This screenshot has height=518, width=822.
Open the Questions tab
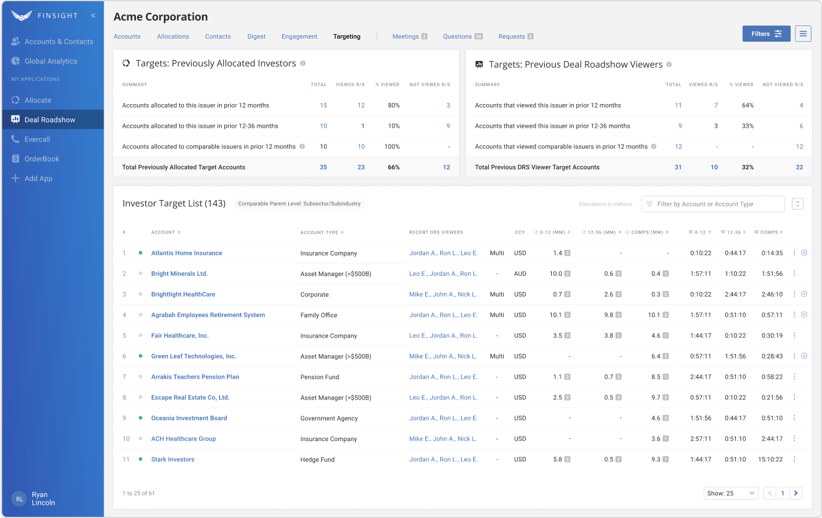coord(463,36)
